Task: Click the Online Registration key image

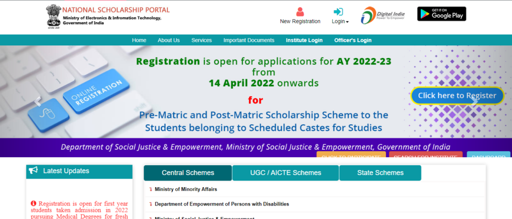Action: coord(96,91)
